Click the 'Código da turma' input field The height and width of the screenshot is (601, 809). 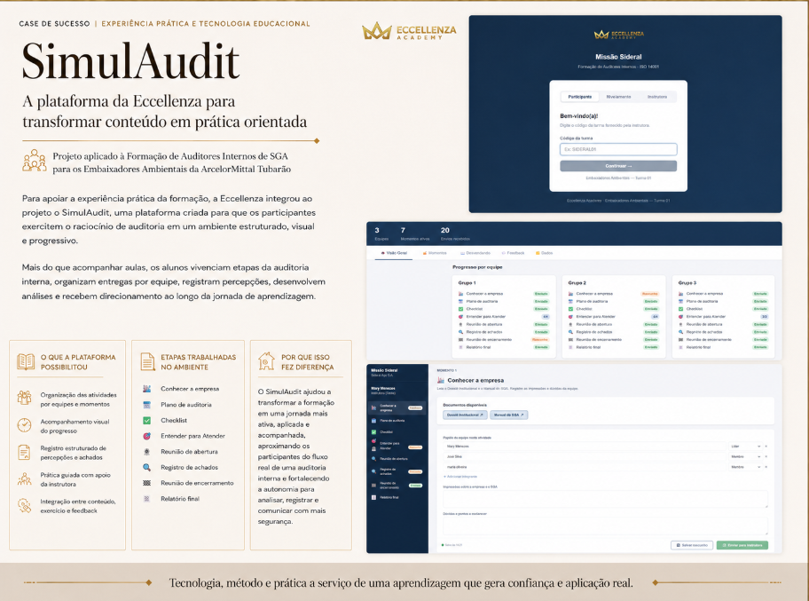618,149
